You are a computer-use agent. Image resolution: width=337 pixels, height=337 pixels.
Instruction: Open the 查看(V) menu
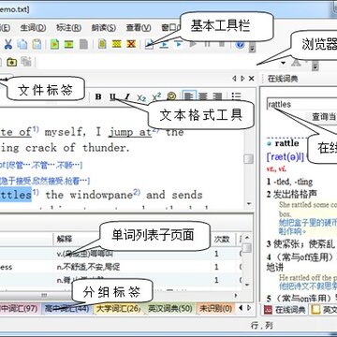139,28
